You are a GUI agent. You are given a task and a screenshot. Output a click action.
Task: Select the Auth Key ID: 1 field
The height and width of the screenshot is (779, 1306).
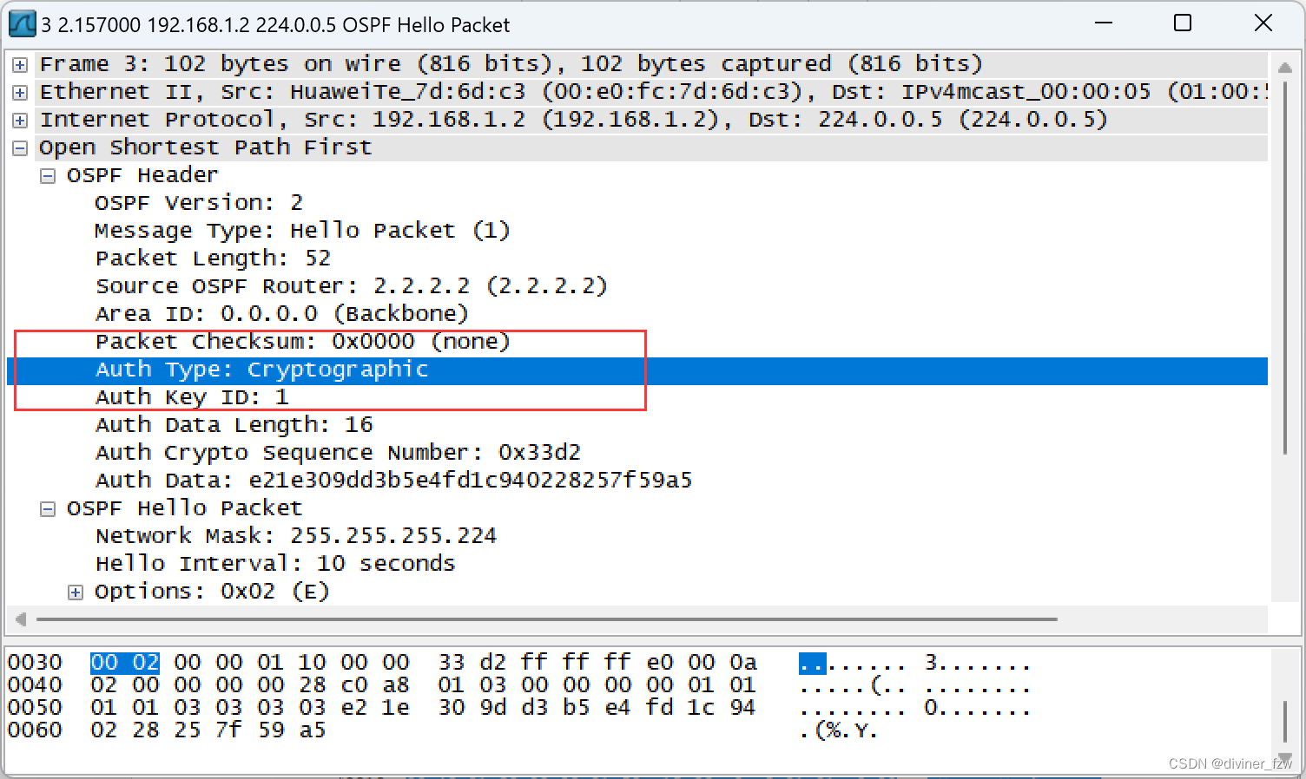192,397
